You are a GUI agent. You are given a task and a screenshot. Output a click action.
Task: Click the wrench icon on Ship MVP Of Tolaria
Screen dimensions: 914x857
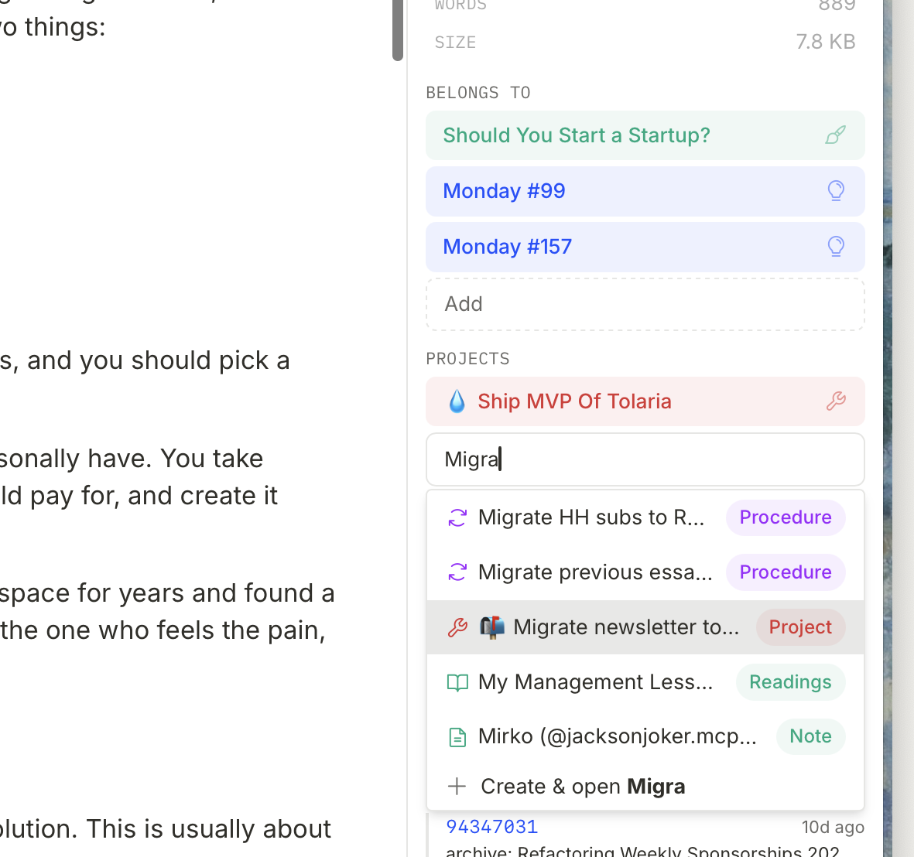[835, 401]
